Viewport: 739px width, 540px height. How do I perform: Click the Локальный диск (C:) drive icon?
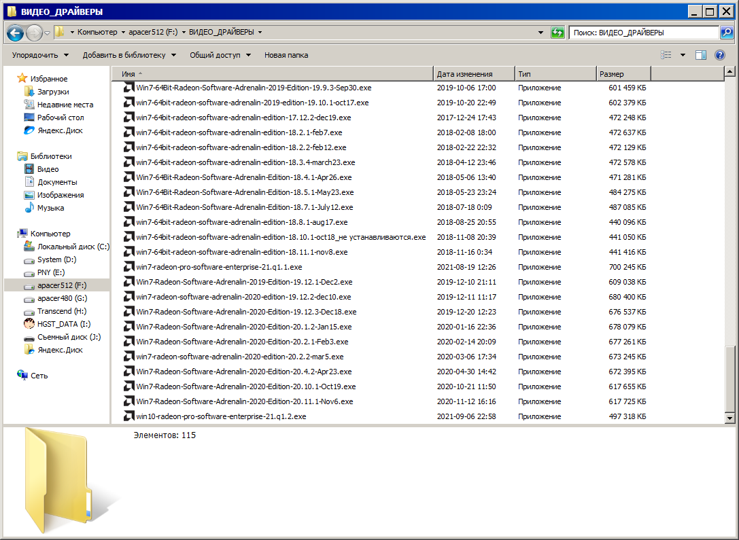tap(29, 246)
